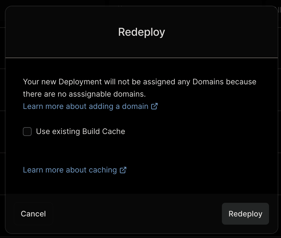Dismiss the dialog with Cancel
The image size is (281, 238).
click(33, 214)
